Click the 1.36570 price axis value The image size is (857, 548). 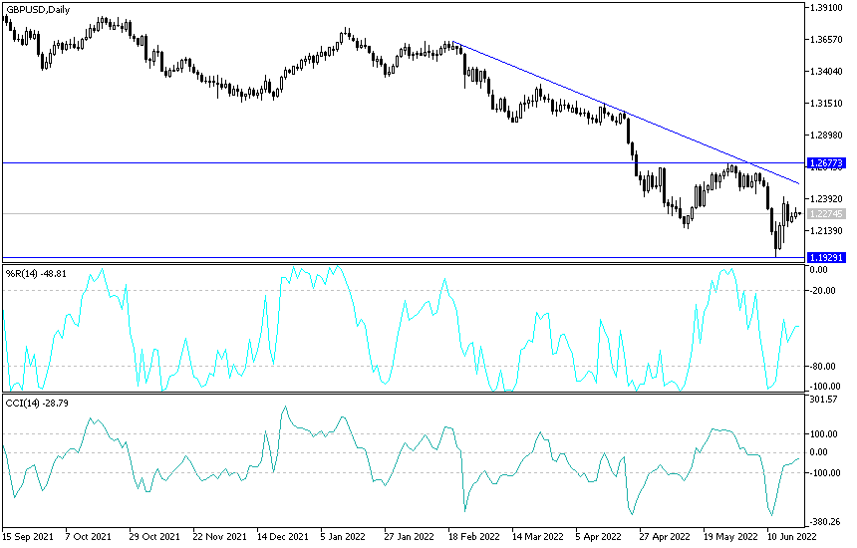click(826, 39)
